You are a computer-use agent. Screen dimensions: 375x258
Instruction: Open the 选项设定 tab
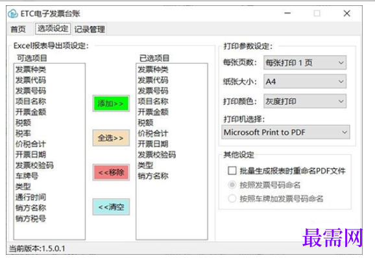tap(53, 29)
